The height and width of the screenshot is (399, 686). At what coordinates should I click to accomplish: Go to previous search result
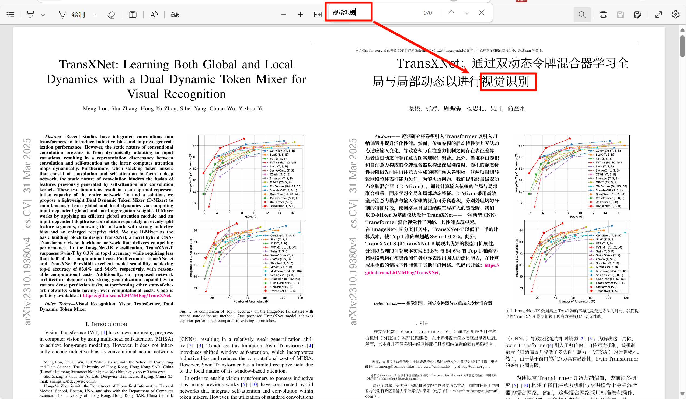[x=451, y=13]
